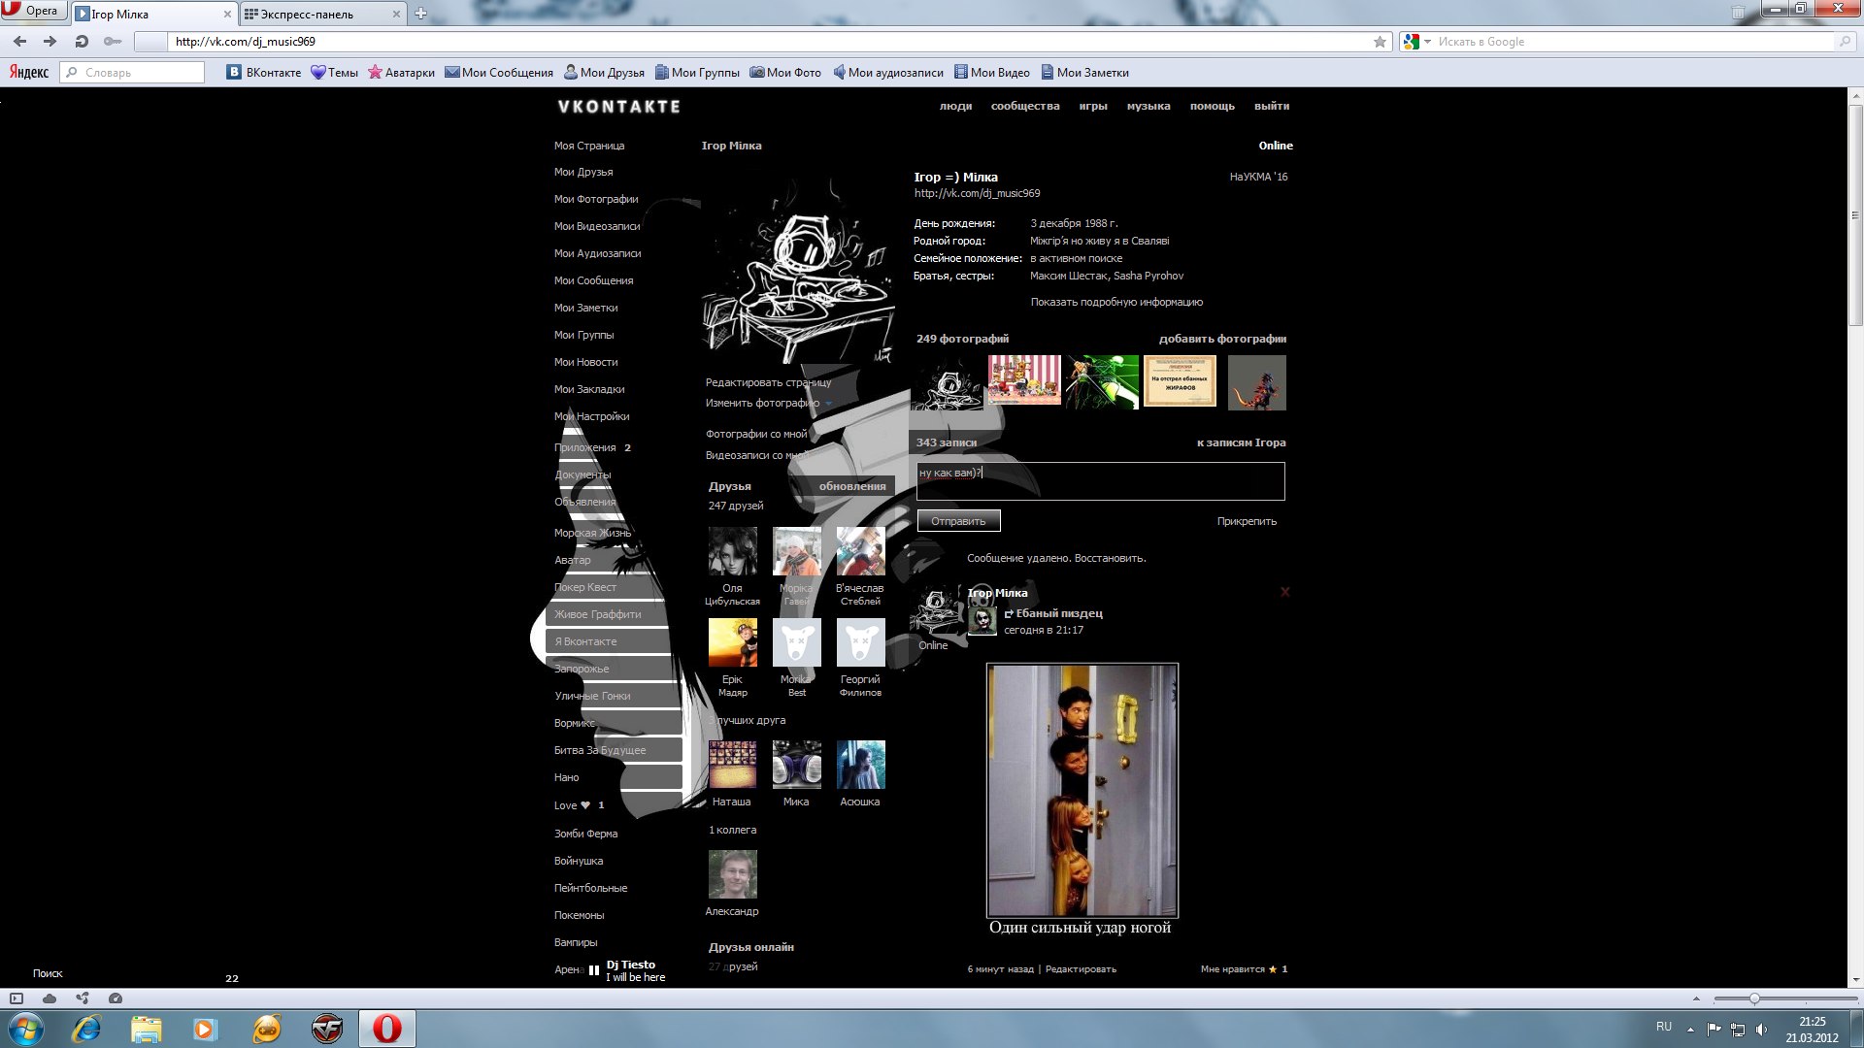1864x1048 pixels.
Task: Open the Opera Unite share icon
Action: click(x=83, y=999)
